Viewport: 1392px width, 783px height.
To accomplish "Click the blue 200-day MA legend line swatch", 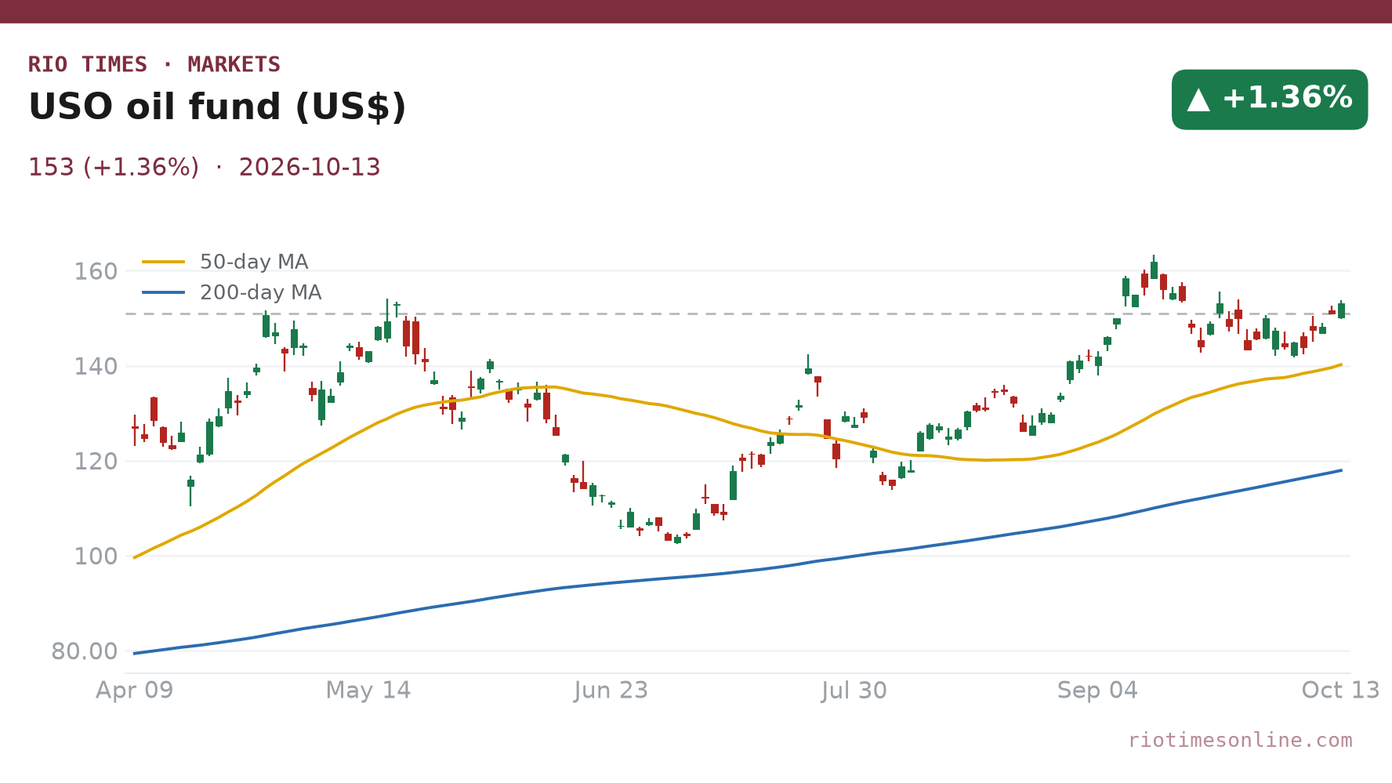I will click(163, 292).
